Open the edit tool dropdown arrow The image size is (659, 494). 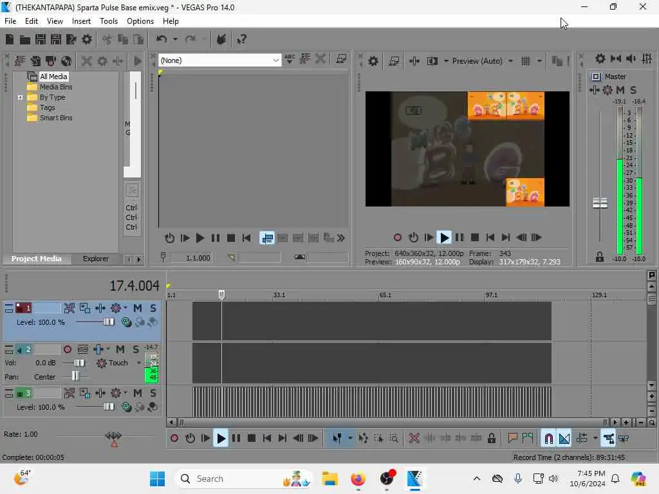pyautogui.click(x=350, y=439)
